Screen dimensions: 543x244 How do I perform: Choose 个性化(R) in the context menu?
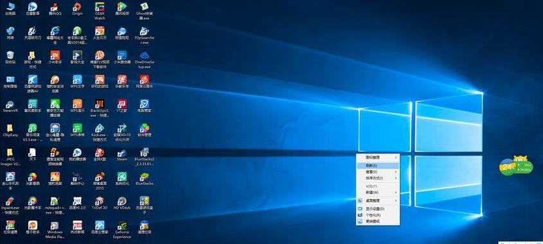point(378,215)
